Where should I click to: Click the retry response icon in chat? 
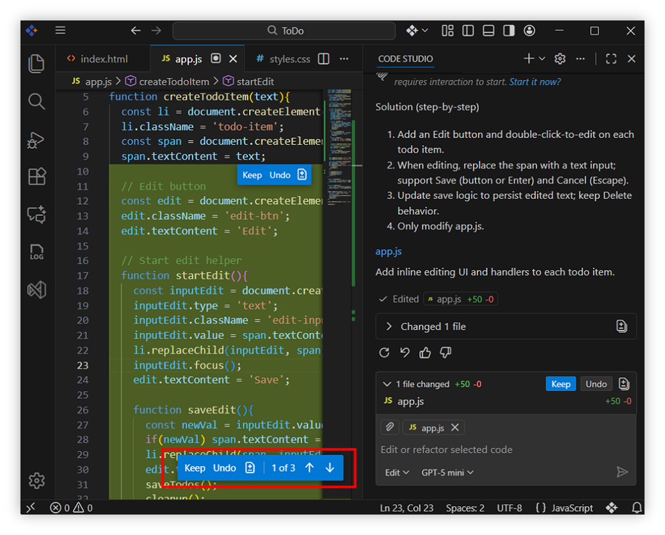pyautogui.click(x=384, y=352)
